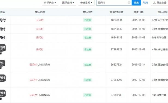Viewport: 168px width, 103px height.
Task: Open the 商标状态 filter dropdown
Action: click(x=50, y=3)
